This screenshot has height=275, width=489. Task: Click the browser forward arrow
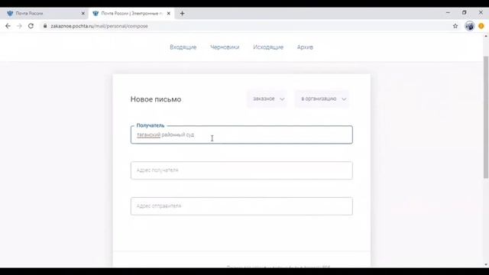click(x=19, y=26)
